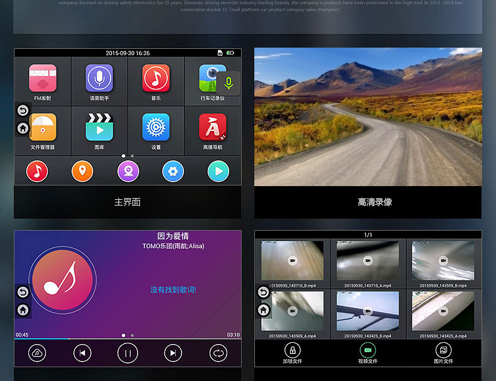496x381 pixels.
Task: Play video 20150930_143710_A.mp4
Action: click(367, 261)
